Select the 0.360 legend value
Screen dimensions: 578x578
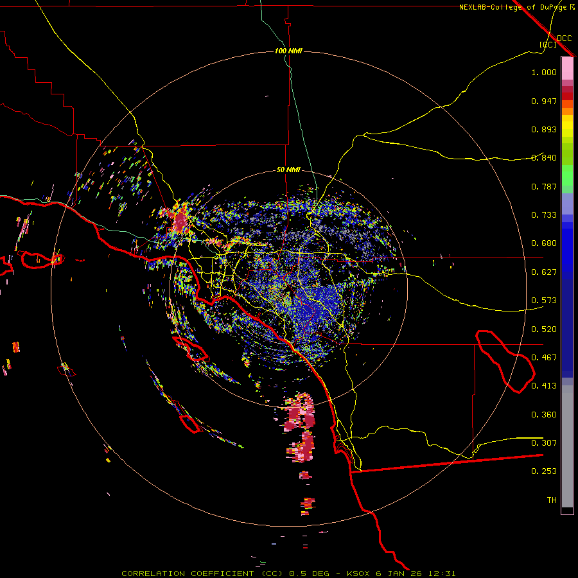(x=544, y=415)
